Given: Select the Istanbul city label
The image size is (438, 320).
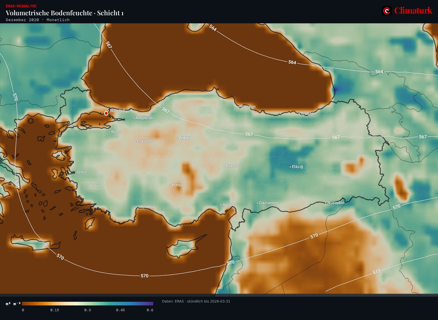Looking at the screenshot, I should click(x=117, y=110).
